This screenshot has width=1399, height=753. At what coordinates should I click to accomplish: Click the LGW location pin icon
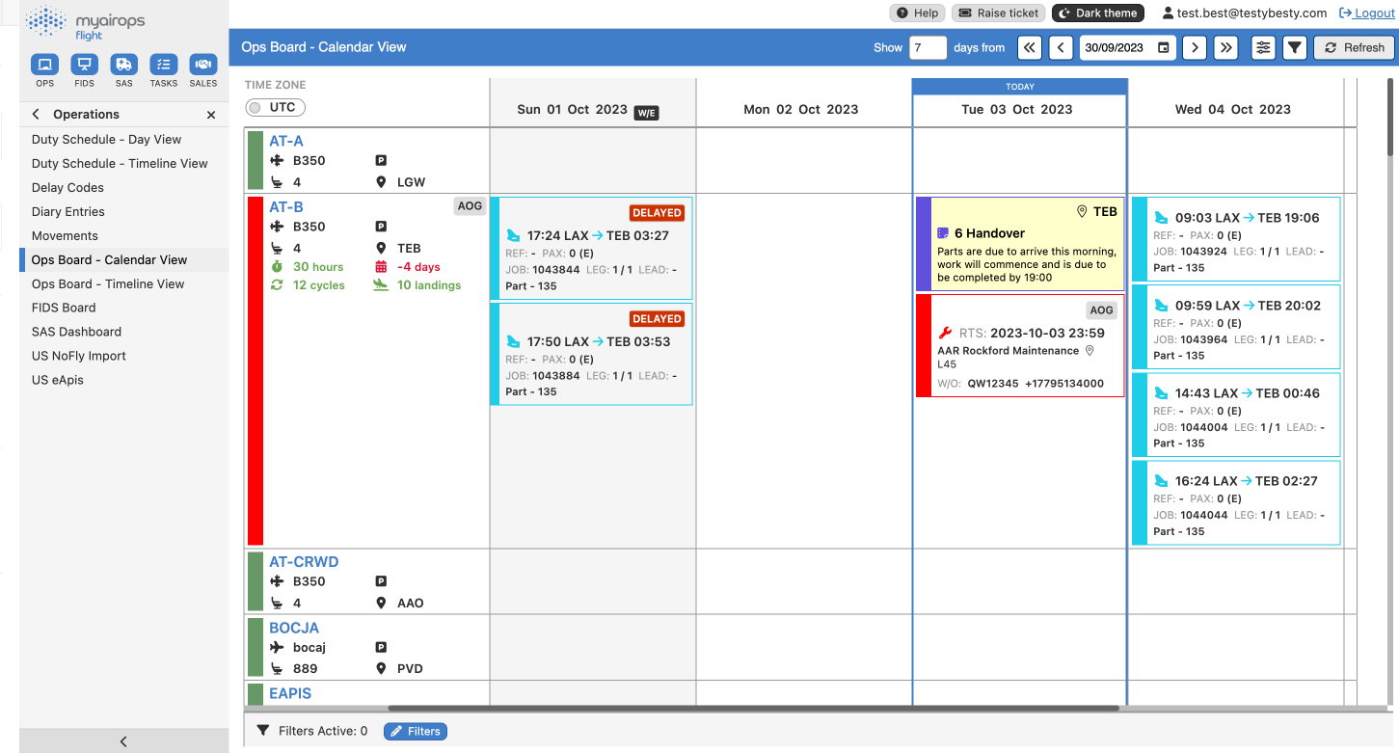pos(380,182)
